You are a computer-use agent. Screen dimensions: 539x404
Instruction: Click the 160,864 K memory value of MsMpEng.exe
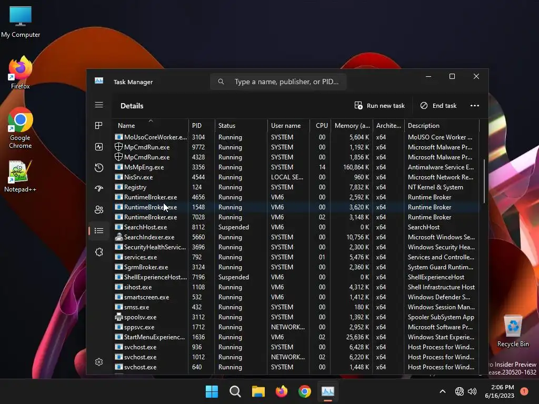pyautogui.click(x=356, y=167)
